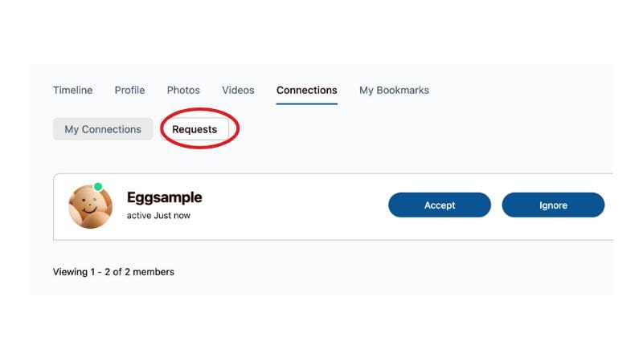Click the "Viewing 1 - 2 of 2 members" text
643x361 pixels.
pyautogui.click(x=113, y=272)
